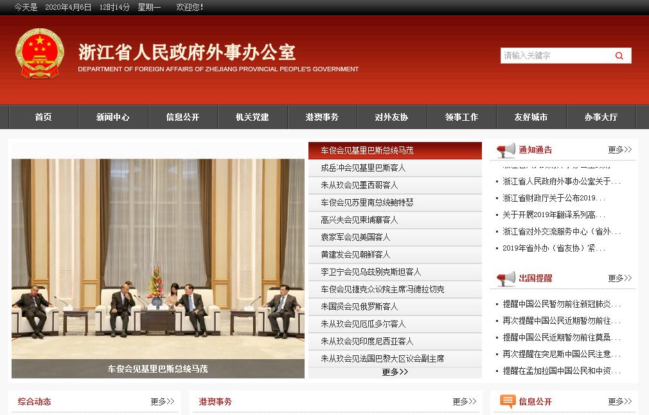Open article 车俊会见苏里南总统鲍特瑟
Screen dimensions: 649x415
pos(367,202)
